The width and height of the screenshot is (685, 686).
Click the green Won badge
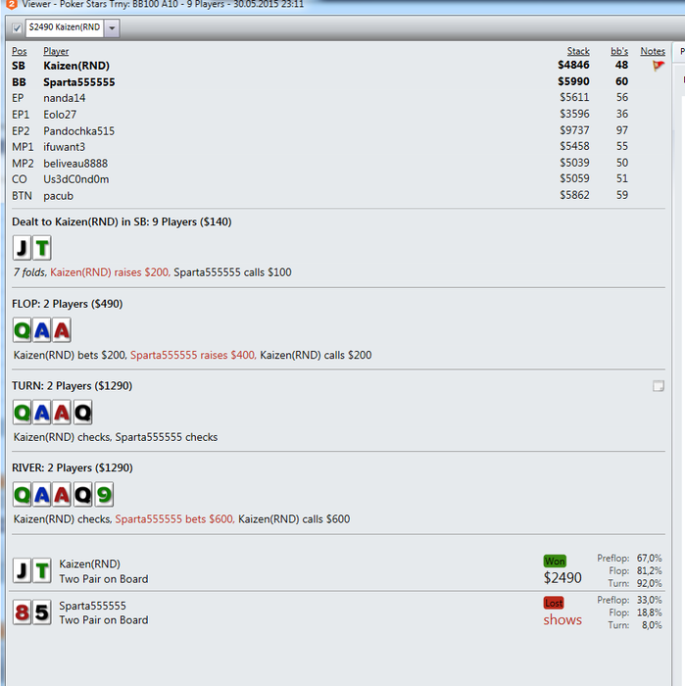pos(555,561)
